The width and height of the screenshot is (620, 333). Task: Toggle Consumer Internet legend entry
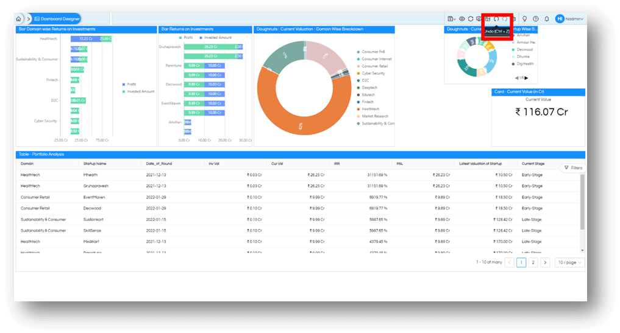pos(374,59)
